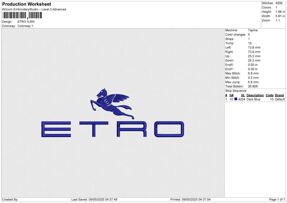Click the Zoom value 1:1
The image size is (287, 203).
(x=277, y=20)
